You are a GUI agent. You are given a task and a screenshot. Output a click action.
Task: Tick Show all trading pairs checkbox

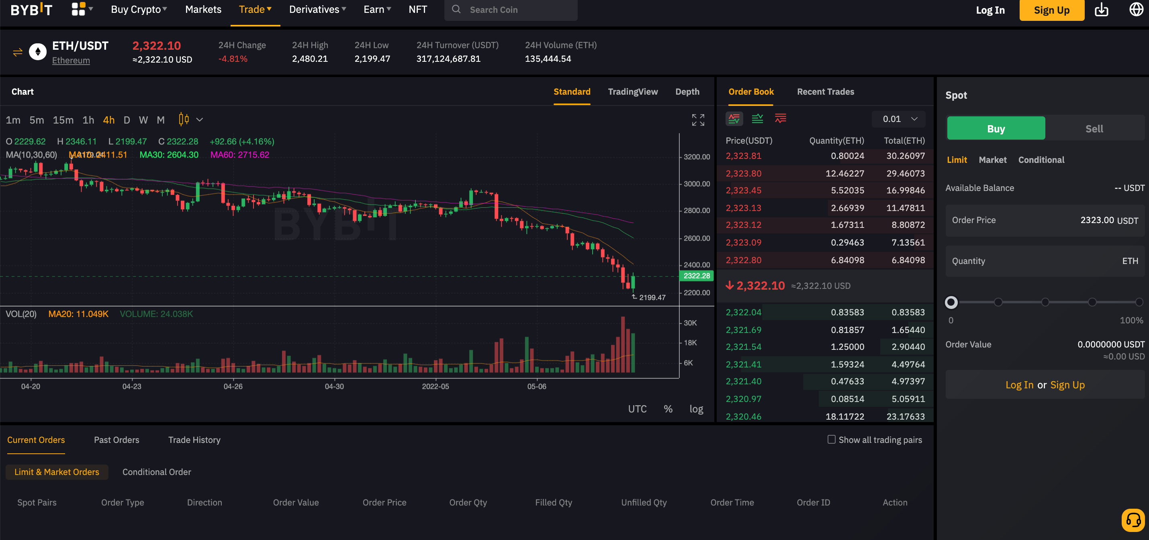click(832, 439)
